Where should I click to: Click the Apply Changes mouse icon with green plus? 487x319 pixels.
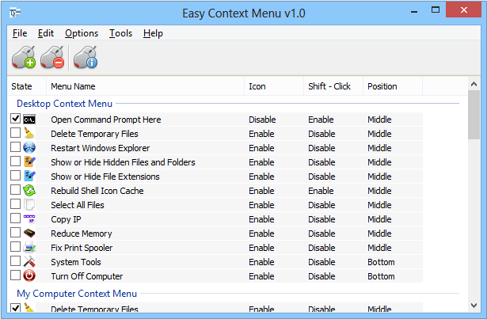click(x=24, y=58)
